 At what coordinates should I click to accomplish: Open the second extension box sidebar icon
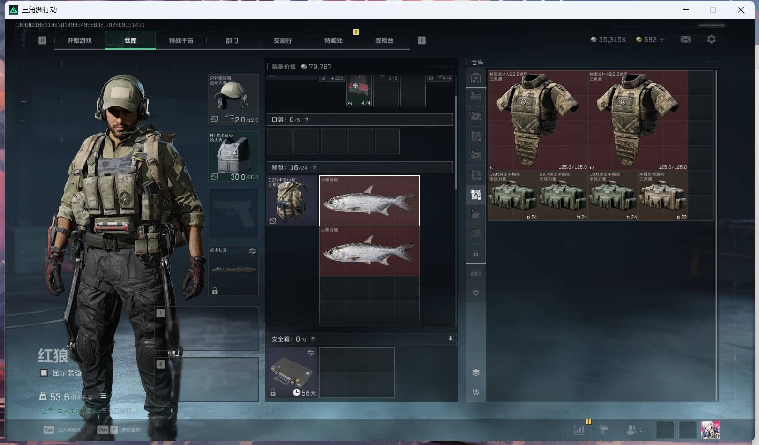(x=476, y=116)
